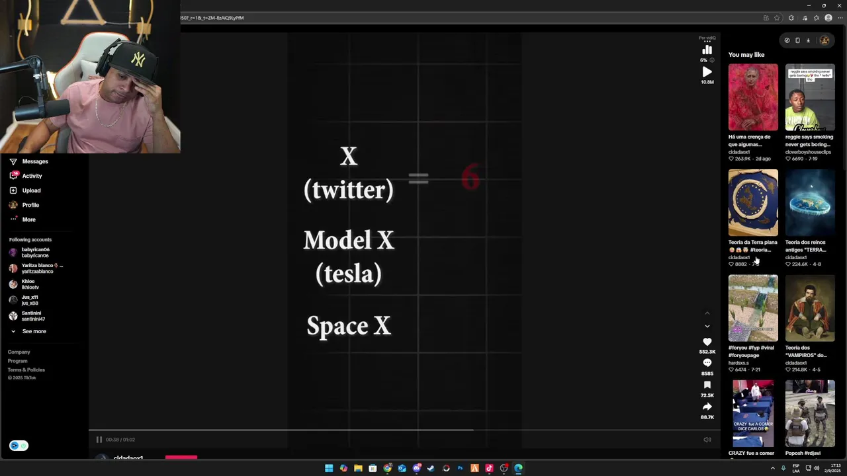
Task: Click the Upload plus icon
Action: (x=13, y=190)
